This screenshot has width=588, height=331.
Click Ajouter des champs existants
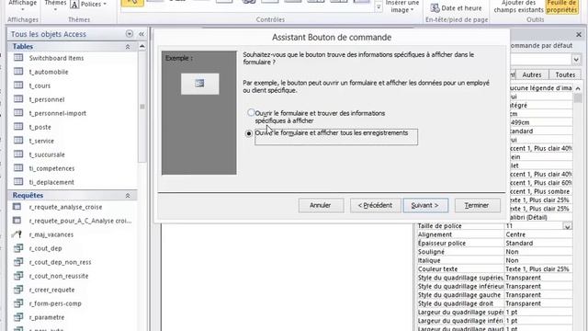[x=518, y=6]
